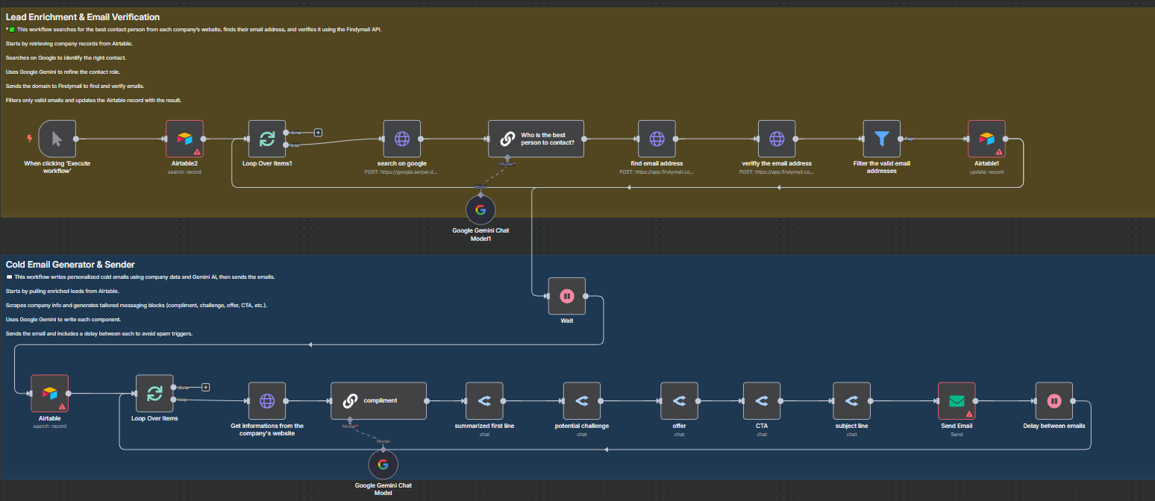Select the lower Google Gemini Chat Model node
The width and height of the screenshot is (1155, 501).
click(384, 464)
